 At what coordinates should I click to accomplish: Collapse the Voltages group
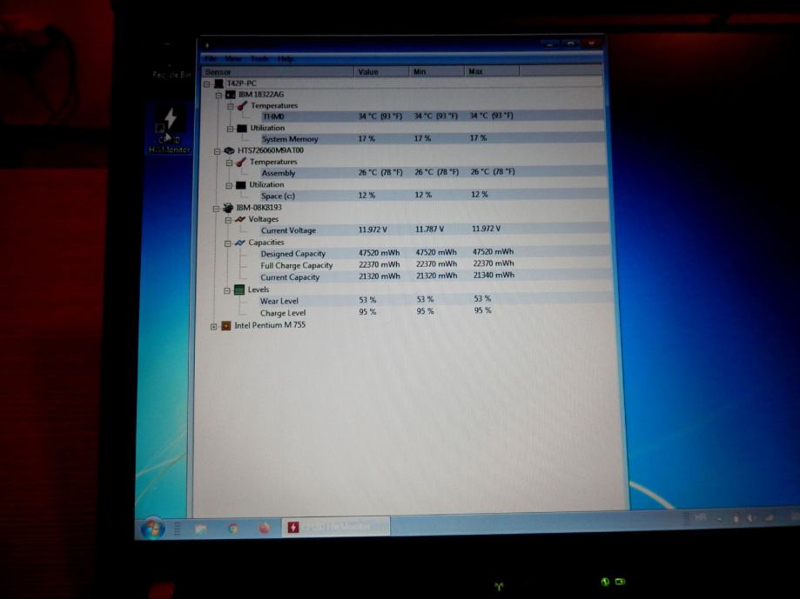tap(228, 220)
